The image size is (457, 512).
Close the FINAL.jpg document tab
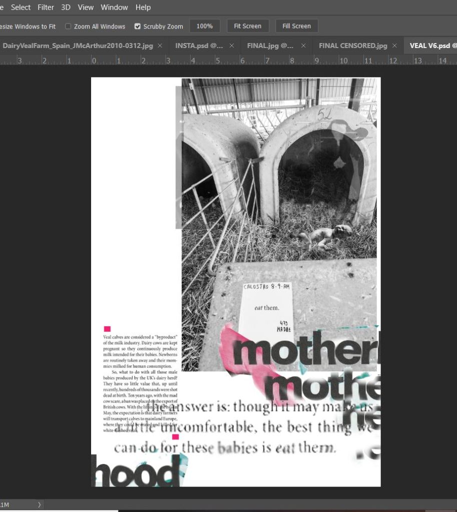tap(304, 46)
